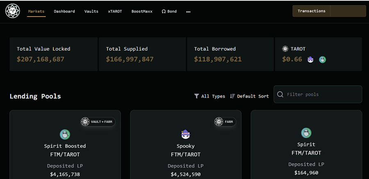The height and width of the screenshot is (179, 369).
Task: Click the blank wallet button next to Transactions
Action: 348,11
